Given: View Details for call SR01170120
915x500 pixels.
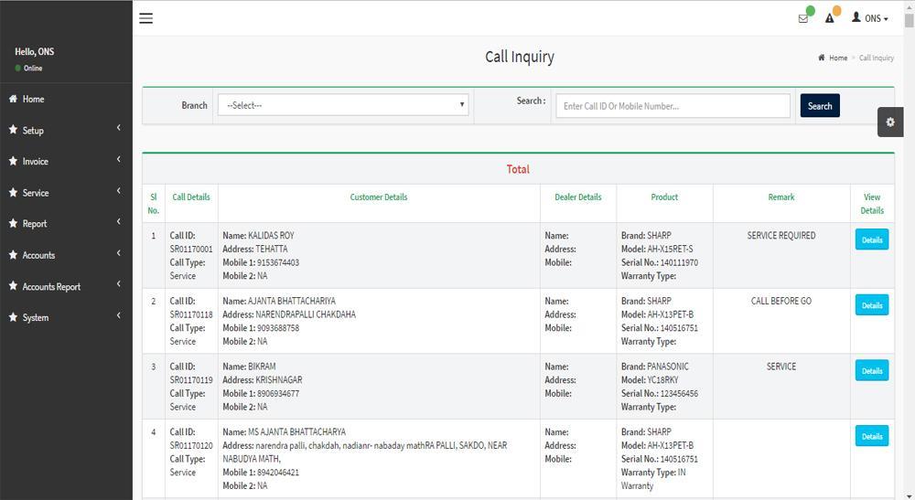Looking at the screenshot, I should 872,436.
